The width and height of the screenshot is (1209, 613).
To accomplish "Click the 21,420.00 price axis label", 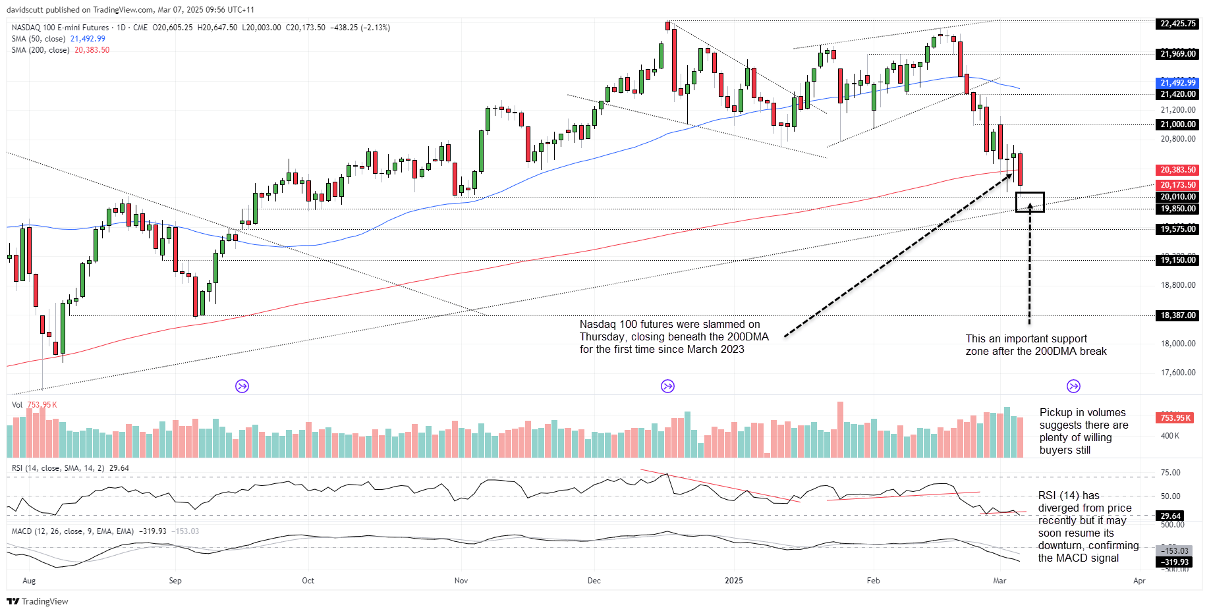I will (x=1178, y=94).
